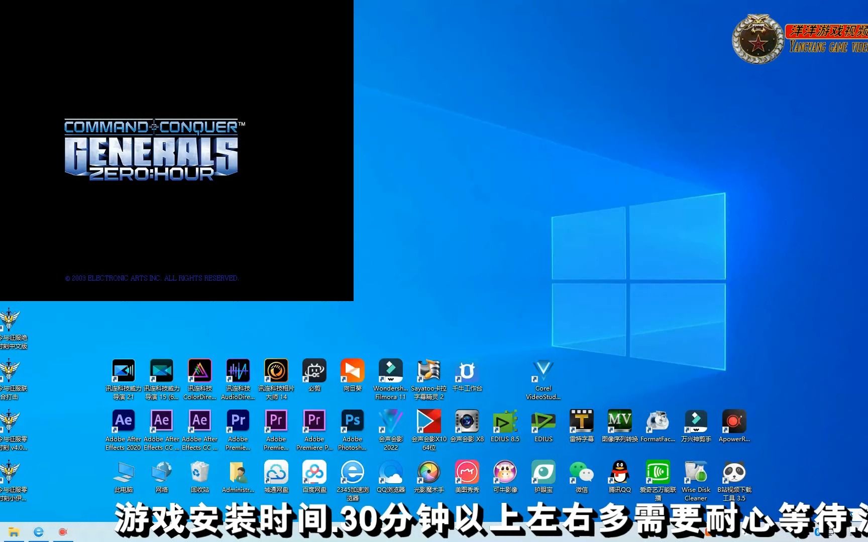Launch the 腾讯QQ penguin icon
Image resolution: width=868 pixels, height=542 pixels.
620,477
